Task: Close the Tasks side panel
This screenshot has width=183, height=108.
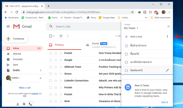Action: [x=168, y=27]
